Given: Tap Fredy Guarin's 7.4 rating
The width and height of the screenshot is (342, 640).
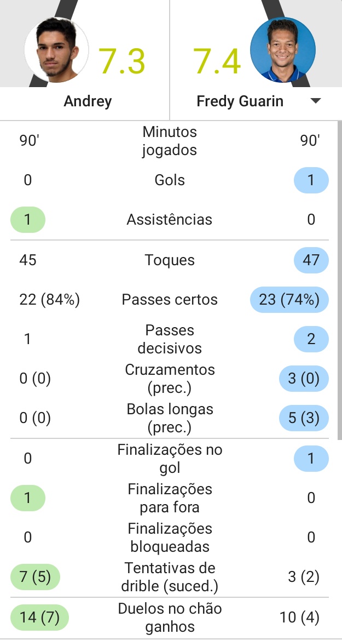Looking at the screenshot, I should (217, 61).
